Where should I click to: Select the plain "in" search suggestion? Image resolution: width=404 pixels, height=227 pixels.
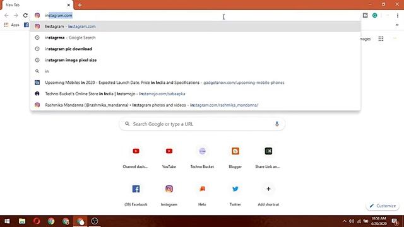pos(195,71)
